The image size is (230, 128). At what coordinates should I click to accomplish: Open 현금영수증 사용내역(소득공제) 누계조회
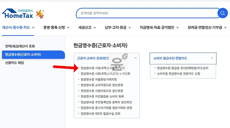tap(105, 74)
